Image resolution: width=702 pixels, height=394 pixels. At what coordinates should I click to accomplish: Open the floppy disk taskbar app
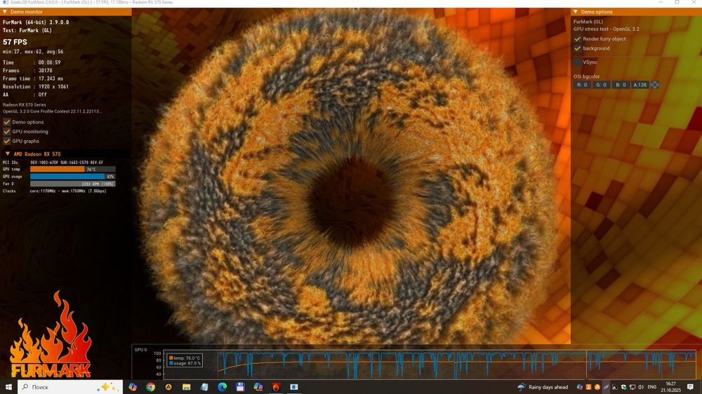point(240,387)
